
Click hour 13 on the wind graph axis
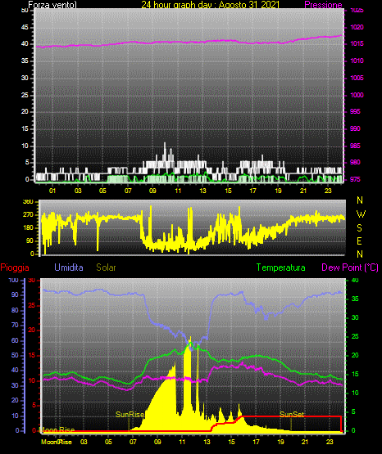202,191
